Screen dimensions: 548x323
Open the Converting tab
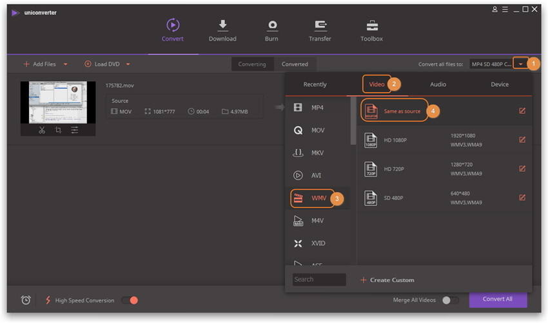pos(252,64)
